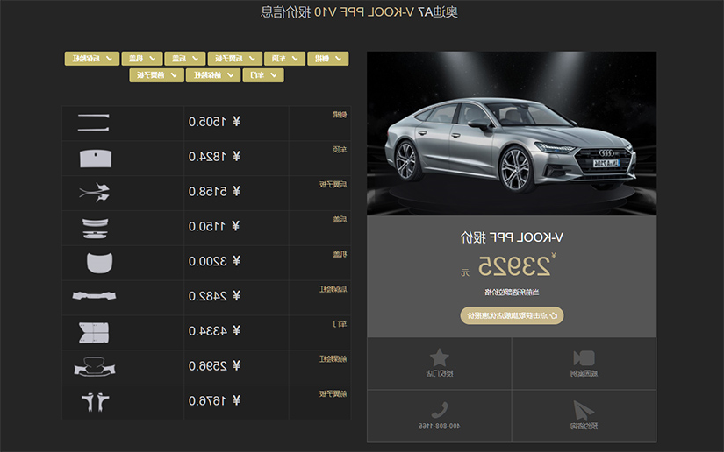Click the trunk lid icon in ¥1150.0 row
Image resolution: width=724 pixels, height=452 pixels.
(x=95, y=228)
